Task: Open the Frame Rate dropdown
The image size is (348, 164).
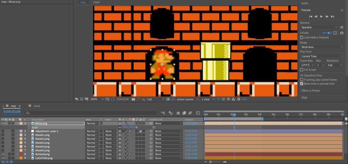Action: [x=307, y=65]
